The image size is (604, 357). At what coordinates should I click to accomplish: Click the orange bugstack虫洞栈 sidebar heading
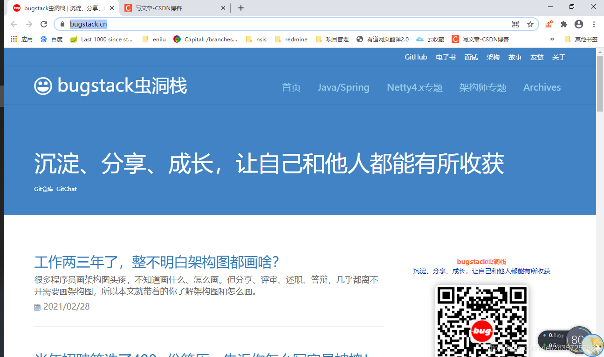[481, 262]
